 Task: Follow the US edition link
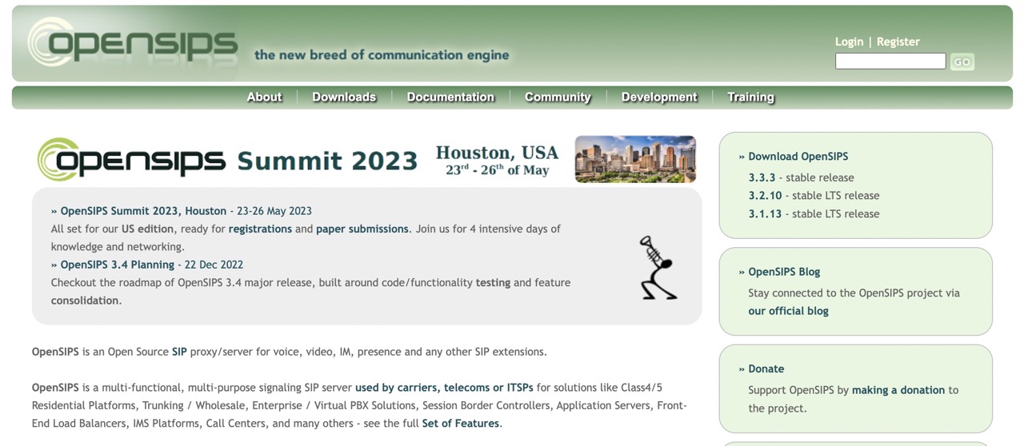tap(148, 229)
